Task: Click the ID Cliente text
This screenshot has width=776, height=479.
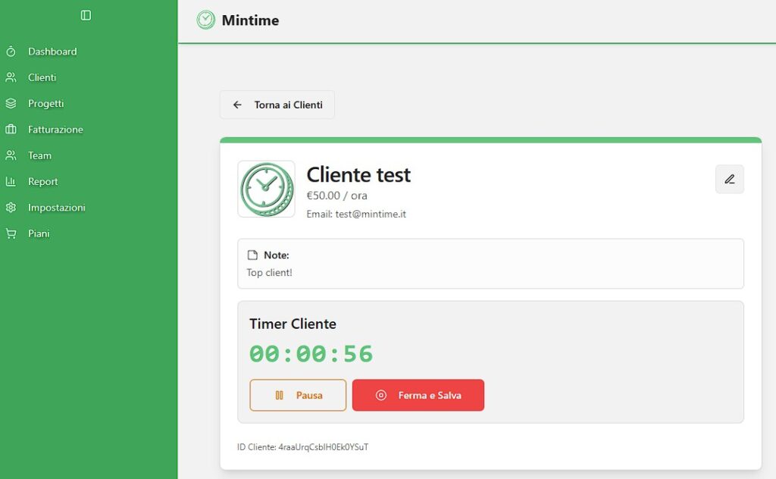Action: coord(302,447)
